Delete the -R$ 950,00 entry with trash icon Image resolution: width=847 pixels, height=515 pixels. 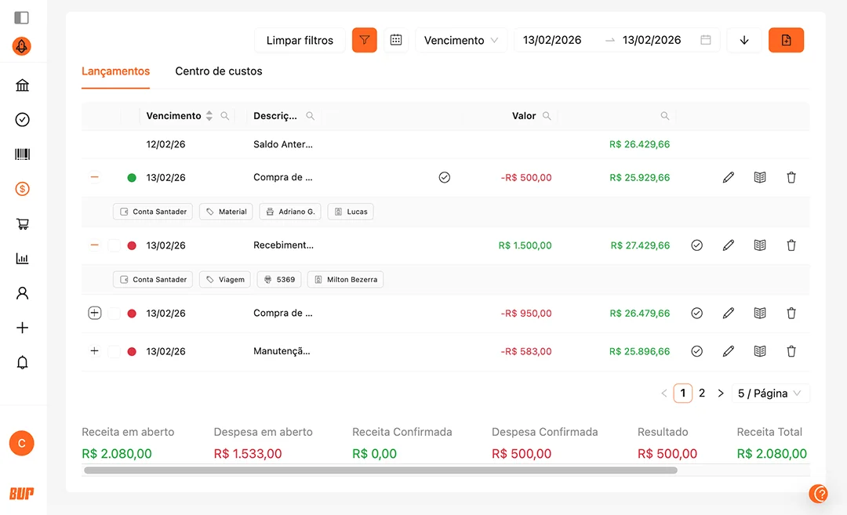791,314
